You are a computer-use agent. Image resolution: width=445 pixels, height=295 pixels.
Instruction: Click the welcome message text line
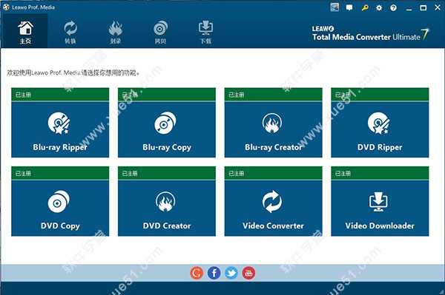tap(73, 72)
